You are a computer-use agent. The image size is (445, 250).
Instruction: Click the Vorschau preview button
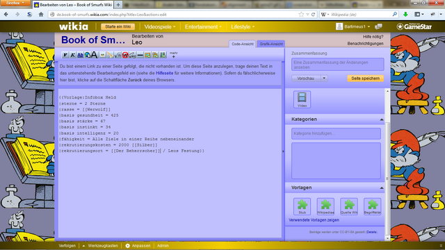pyautogui.click(x=306, y=78)
